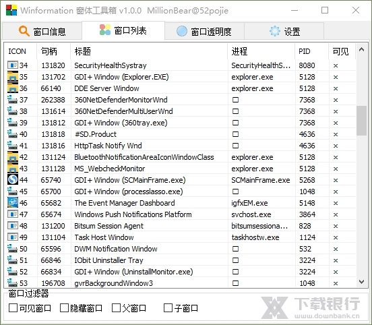Click icon of Windows Push Notifications row
The image size is (372, 325).
[x=13, y=214]
